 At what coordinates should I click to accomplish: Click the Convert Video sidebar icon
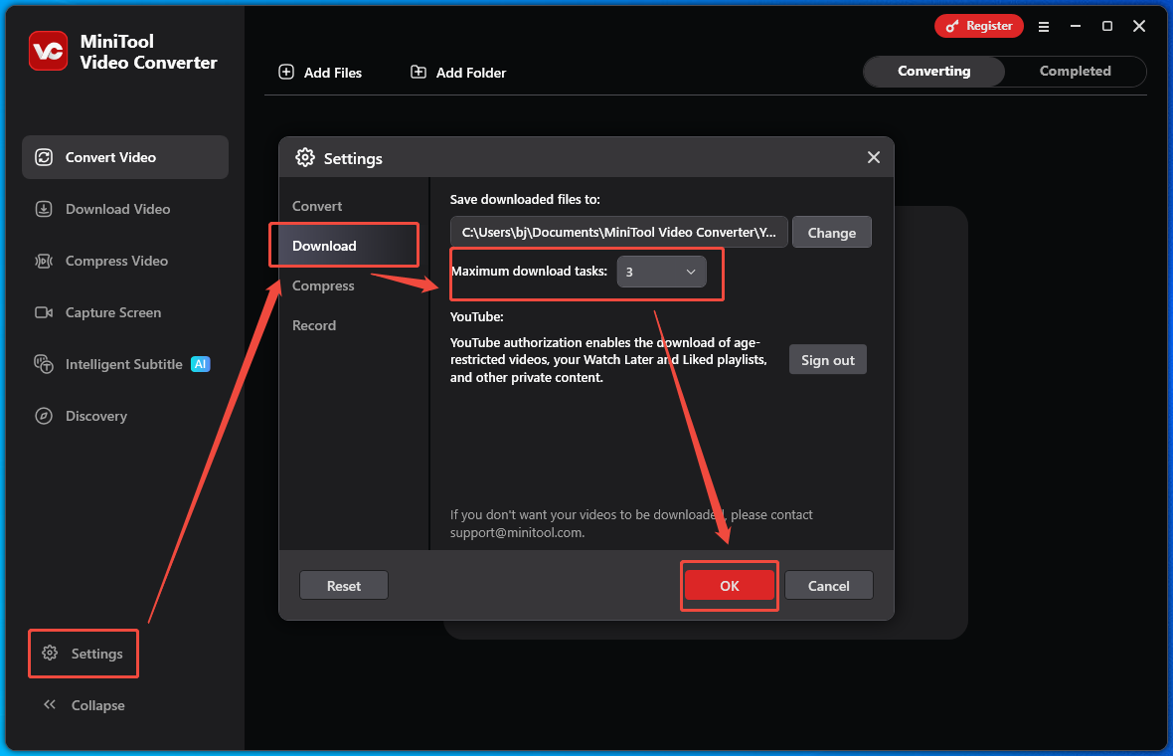point(44,157)
